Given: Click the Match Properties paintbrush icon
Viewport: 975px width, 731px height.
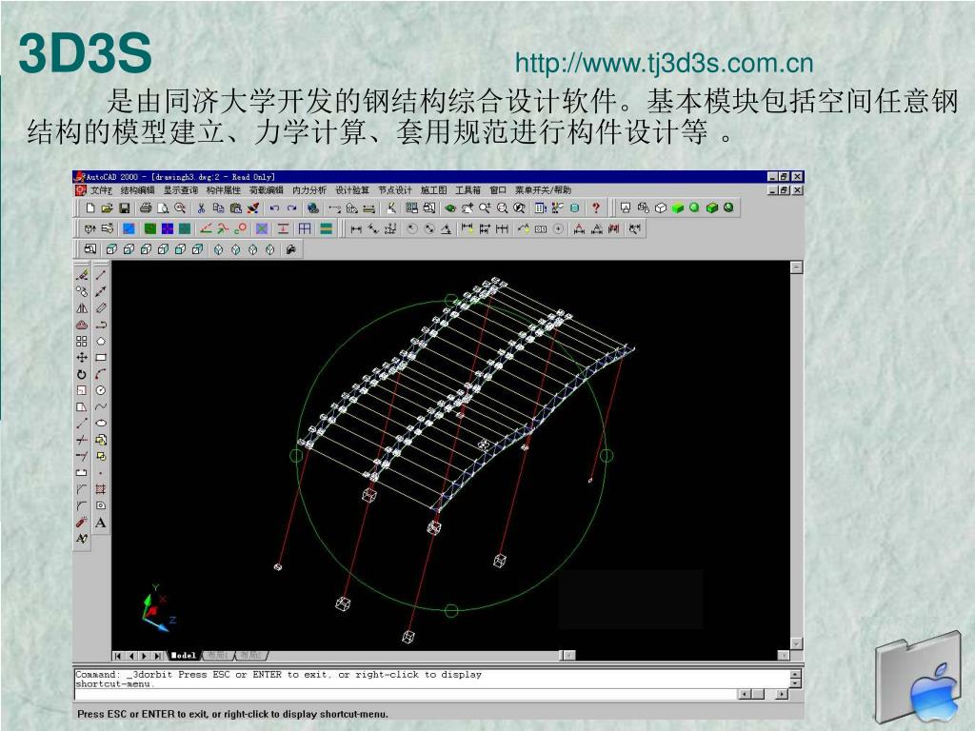Looking at the screenshot, I should [x=253, y=208].
